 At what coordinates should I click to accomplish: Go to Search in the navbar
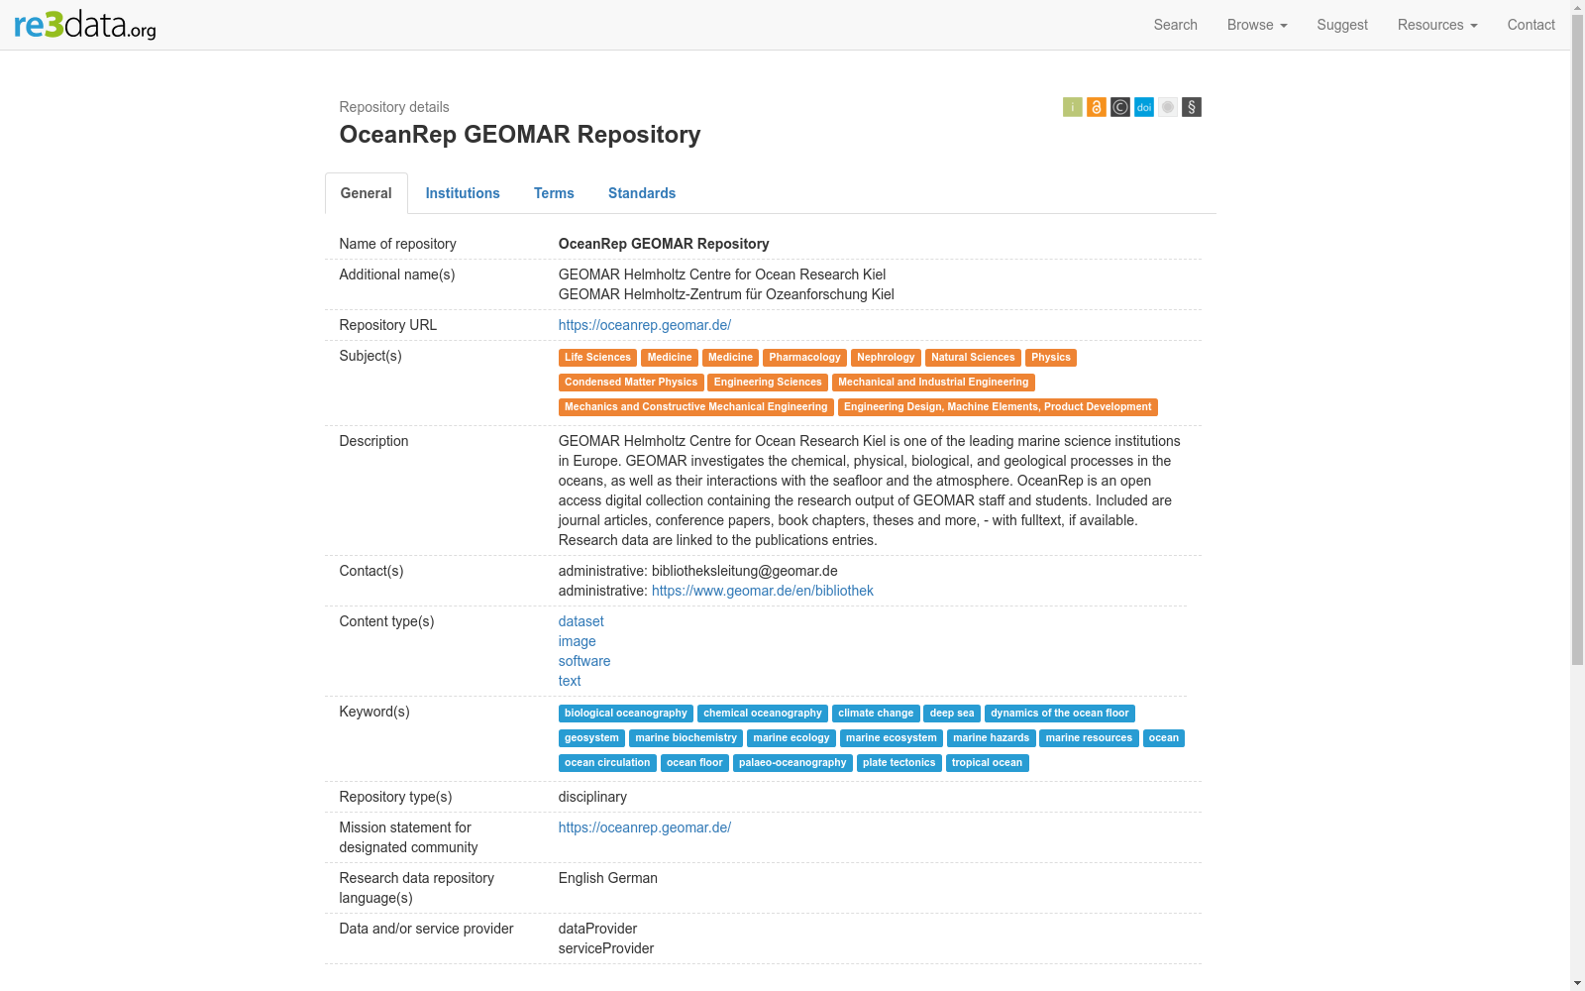point(1176,25)
